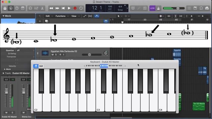The width and height of the screenshot is (212, 119).
Task: Mute the Duduk KS Master channel strip
Action: 6,112
